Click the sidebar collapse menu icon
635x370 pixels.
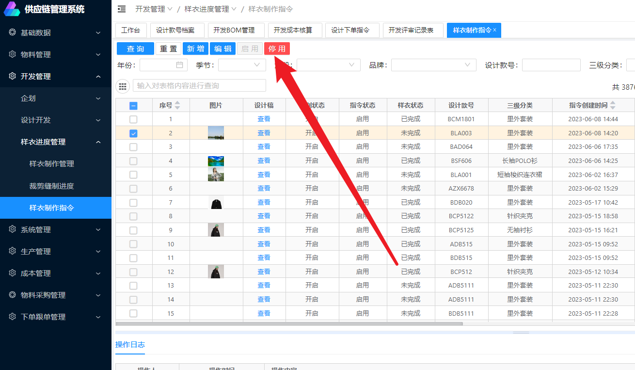(122, 9)
